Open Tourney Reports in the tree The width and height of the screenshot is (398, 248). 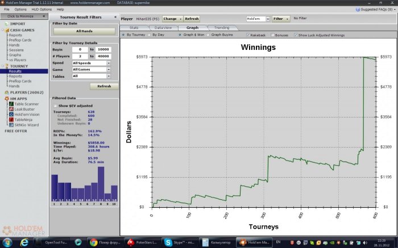point(15,76)
